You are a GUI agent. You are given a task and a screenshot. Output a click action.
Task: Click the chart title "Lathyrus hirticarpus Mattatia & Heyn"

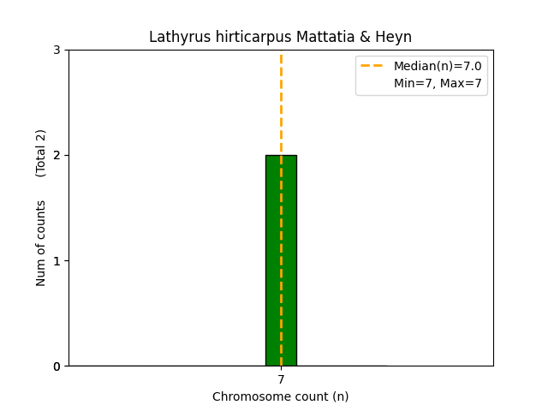[280, 37]
